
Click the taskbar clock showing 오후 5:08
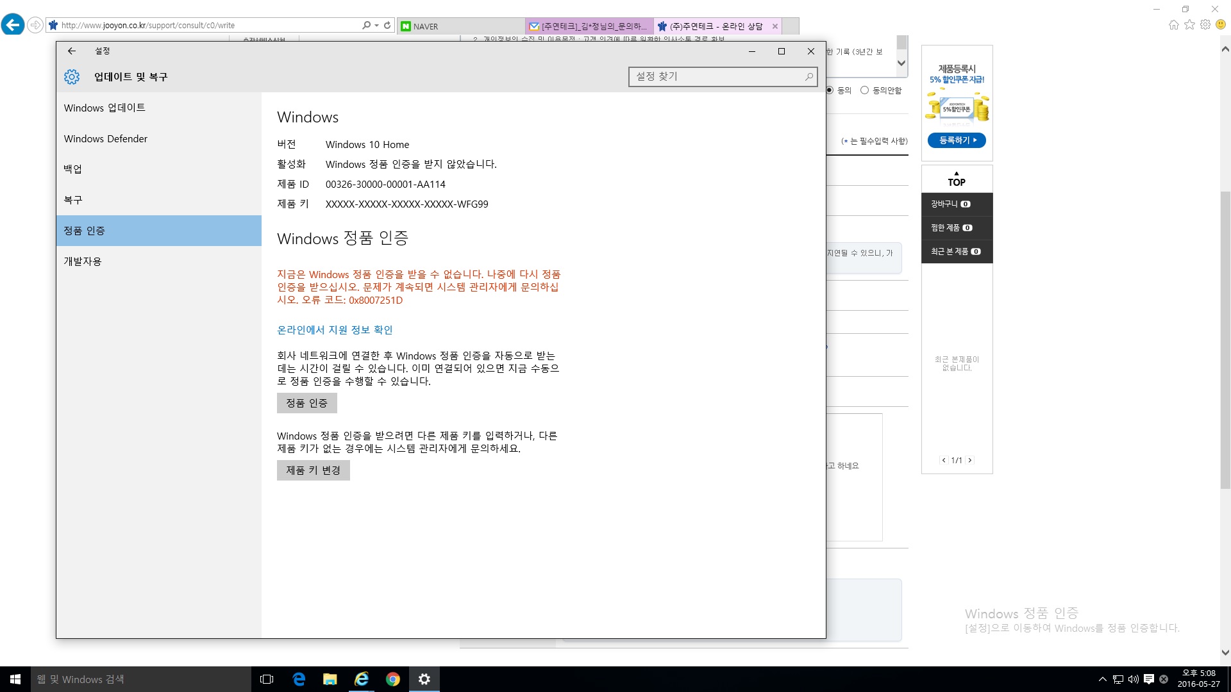1198,679
